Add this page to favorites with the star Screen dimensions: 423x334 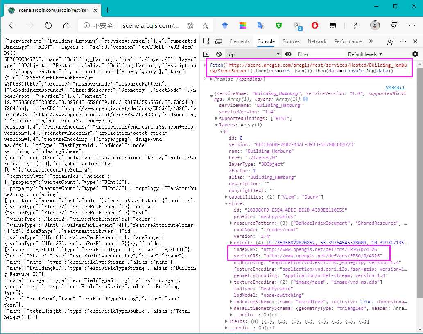click(205, 25)
